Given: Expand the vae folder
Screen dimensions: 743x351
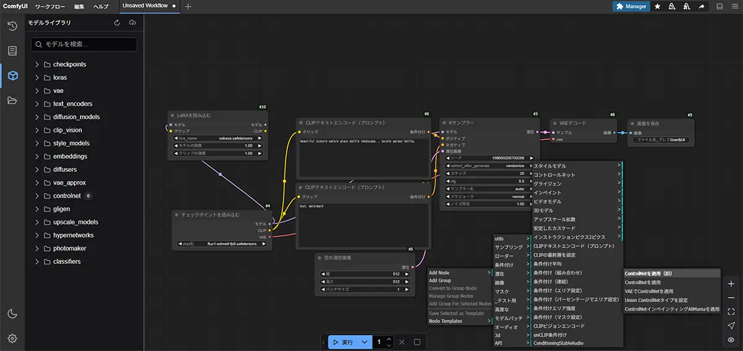Looking at the screenshot, I should click(x=37, y=91).
